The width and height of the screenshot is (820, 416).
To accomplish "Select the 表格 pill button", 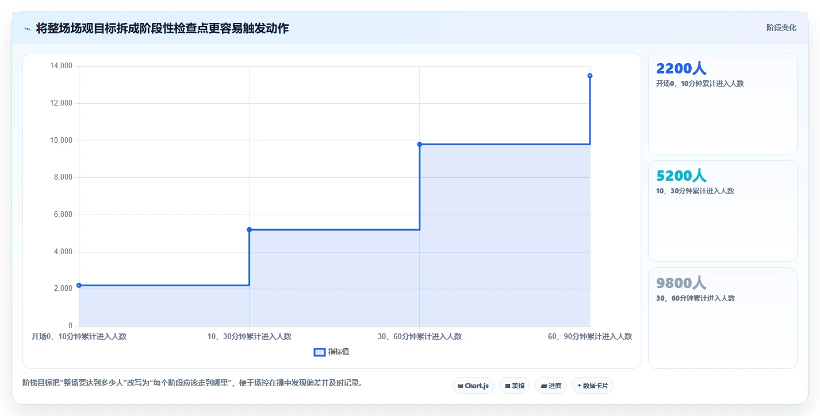I will pyautogui.click(x=515, y=386).
